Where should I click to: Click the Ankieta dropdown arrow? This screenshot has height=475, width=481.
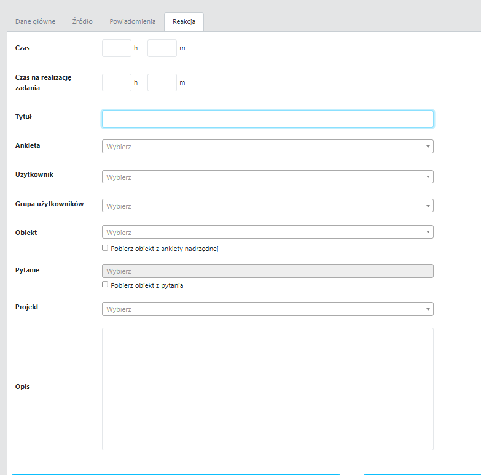(428, 147)
